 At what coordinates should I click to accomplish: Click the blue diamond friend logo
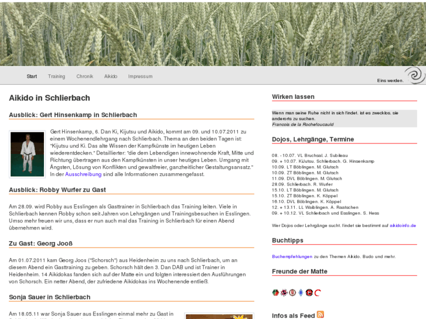tap(301, 293)
